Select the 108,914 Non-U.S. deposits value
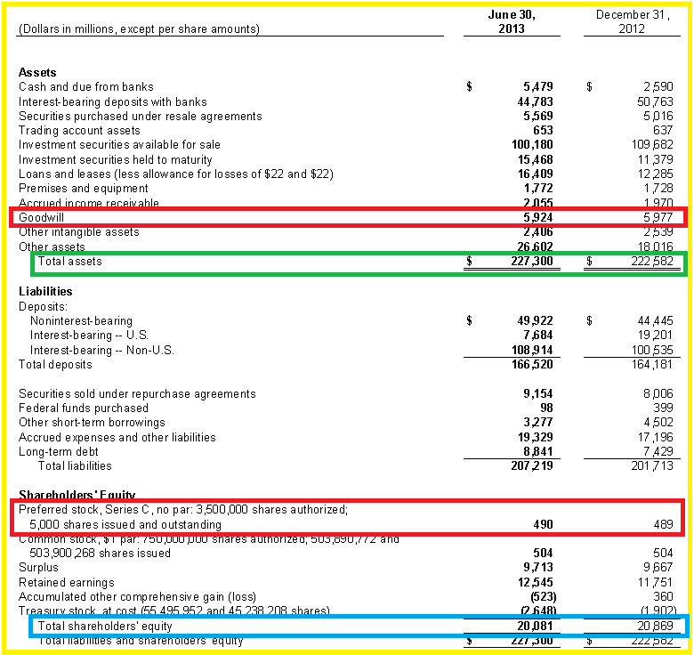This screenshot has height=655, width=694. coord(532,350)
